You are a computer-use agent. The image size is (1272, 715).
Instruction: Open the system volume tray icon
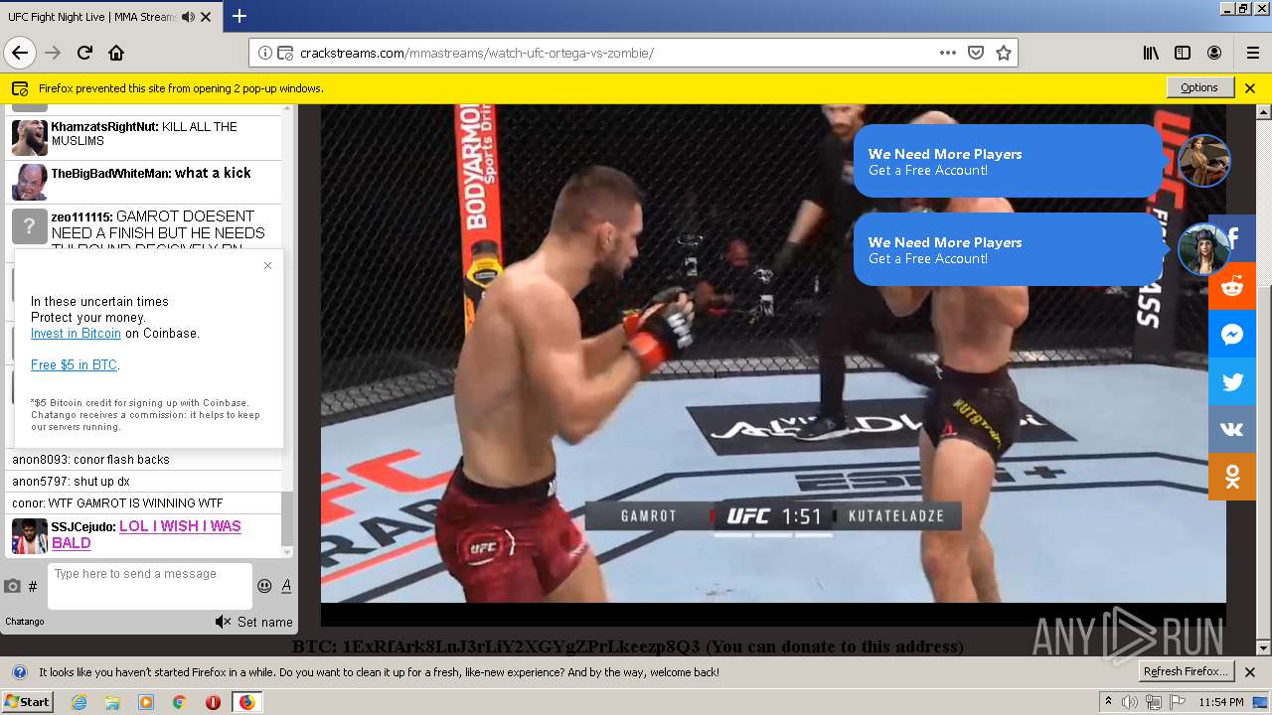(x=1131, y=702)
